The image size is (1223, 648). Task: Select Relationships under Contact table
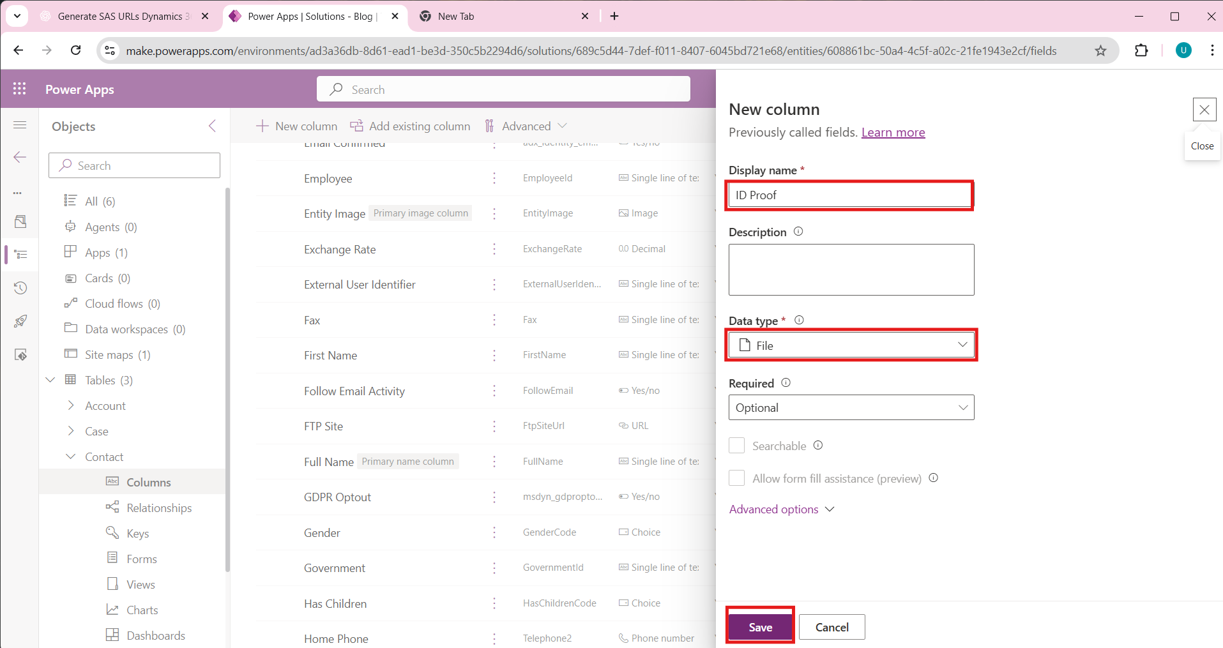pyautogui.click(x=159, y=508)
